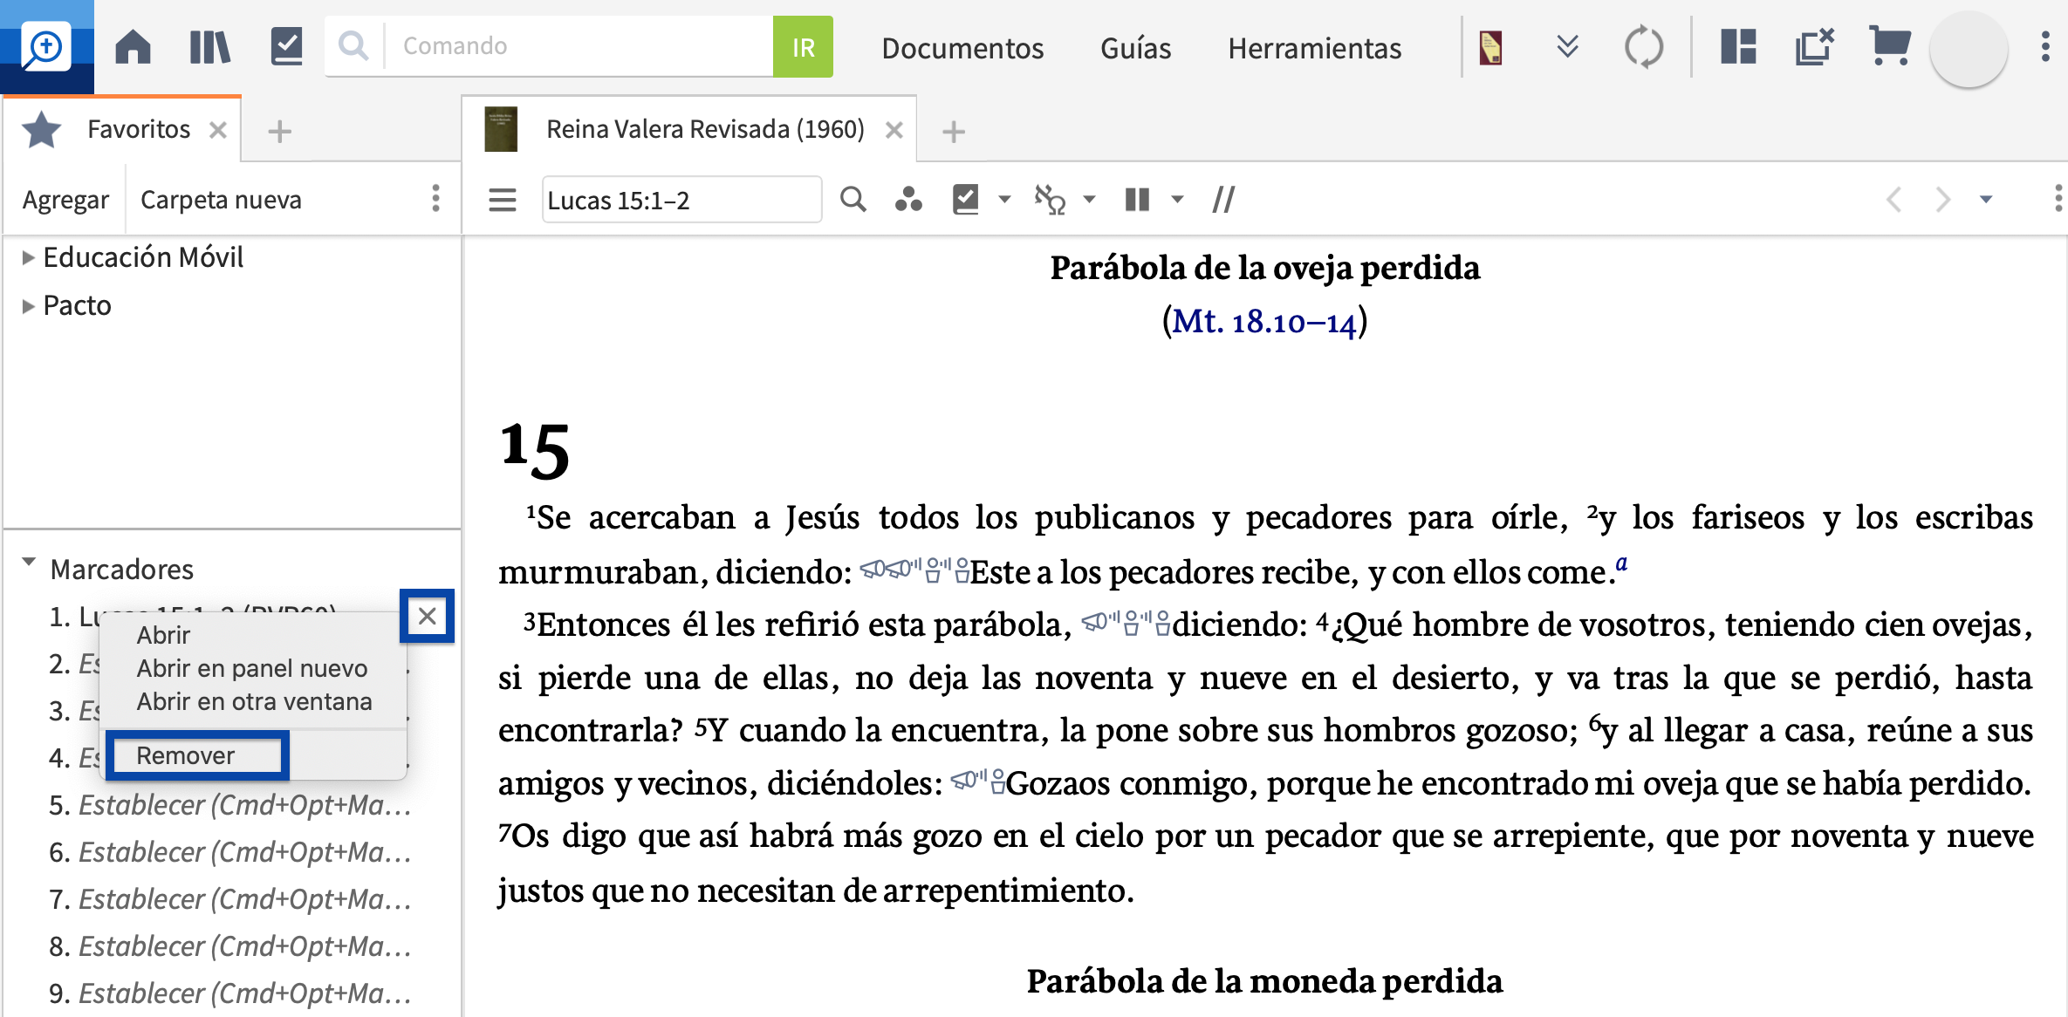Open the Herramientas menu
The image size is (2068, 1017).
click(1314, 48)
